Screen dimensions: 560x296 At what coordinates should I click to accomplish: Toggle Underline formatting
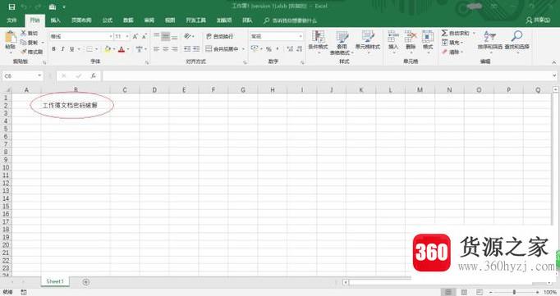[x=71, y=49]
